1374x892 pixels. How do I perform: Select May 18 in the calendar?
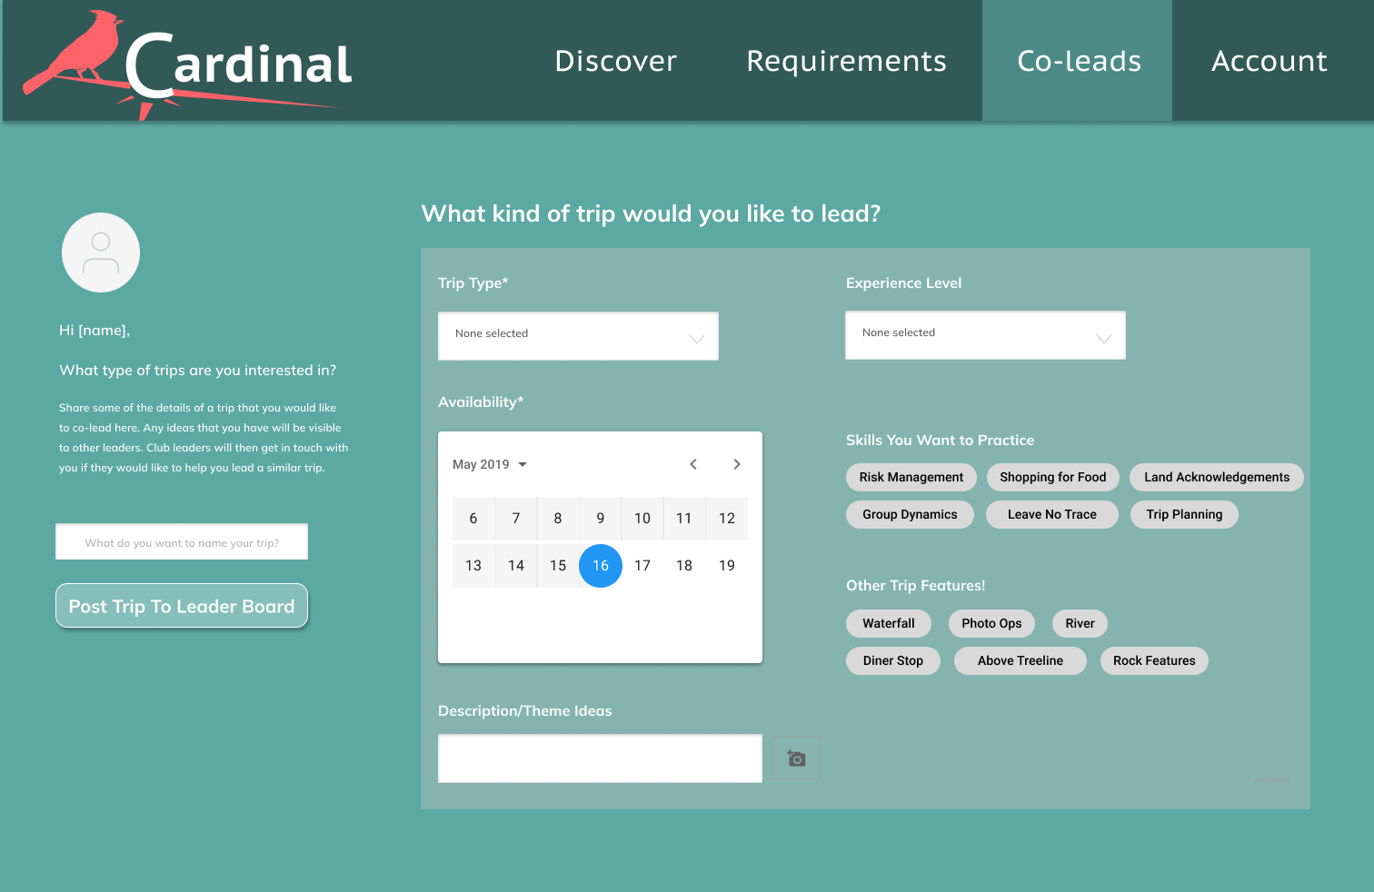pos(684,566)
